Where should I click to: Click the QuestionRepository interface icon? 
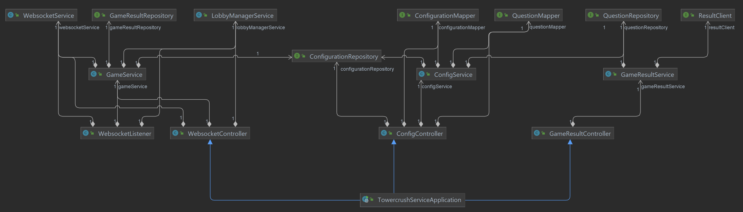point(591,15)
